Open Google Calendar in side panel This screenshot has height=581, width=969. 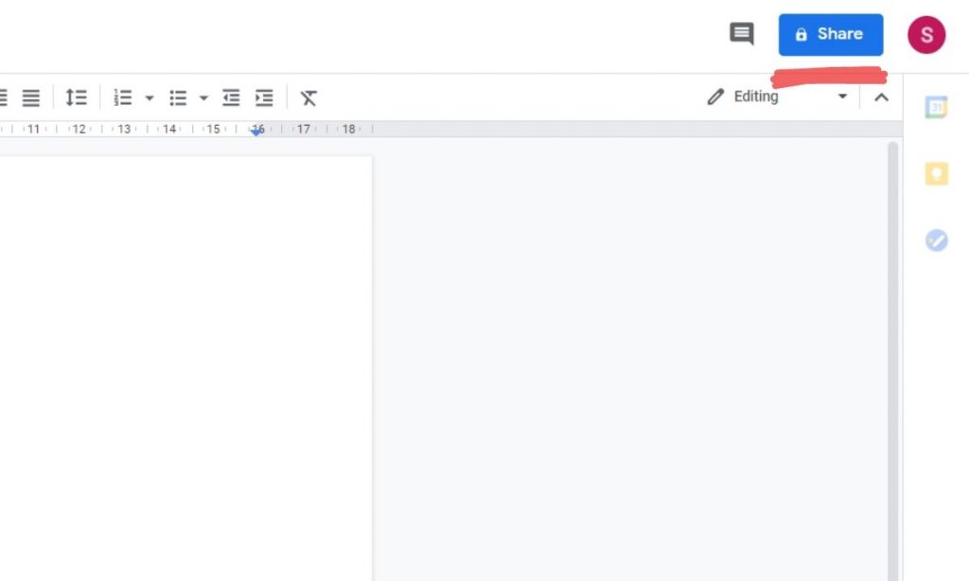pyautogui.click(x=936, y=108)
